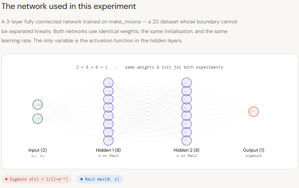The width and height of the screenshot is (299, 188).
Task: Click the bottom neuron in Hidden 1
Action: coord(108,141)
